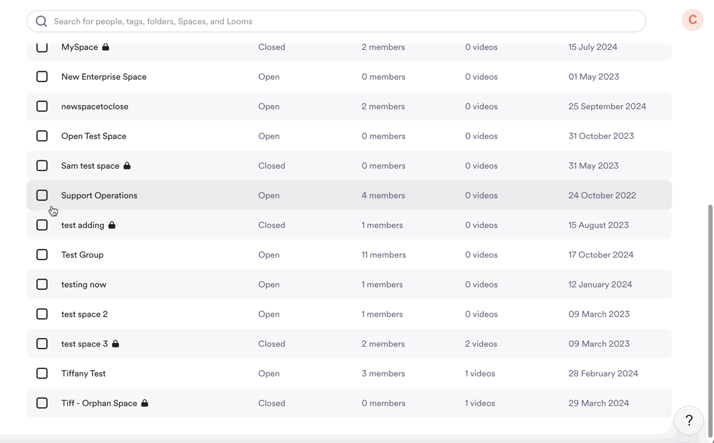Click the 11 members cell for Test Group
The height and width of the screenshot is (443, 714).
384,255
